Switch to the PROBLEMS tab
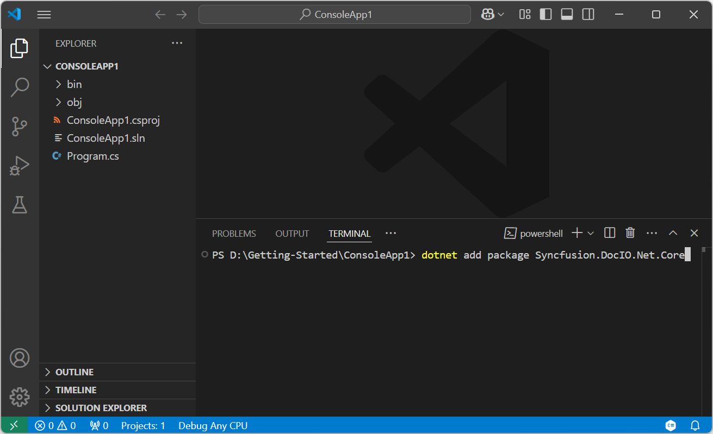The width and height of the screenshot is (713, 434). [x=234, y=234]
